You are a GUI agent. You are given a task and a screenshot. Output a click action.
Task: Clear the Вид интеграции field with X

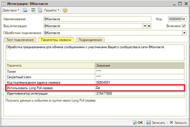point(149,26)
